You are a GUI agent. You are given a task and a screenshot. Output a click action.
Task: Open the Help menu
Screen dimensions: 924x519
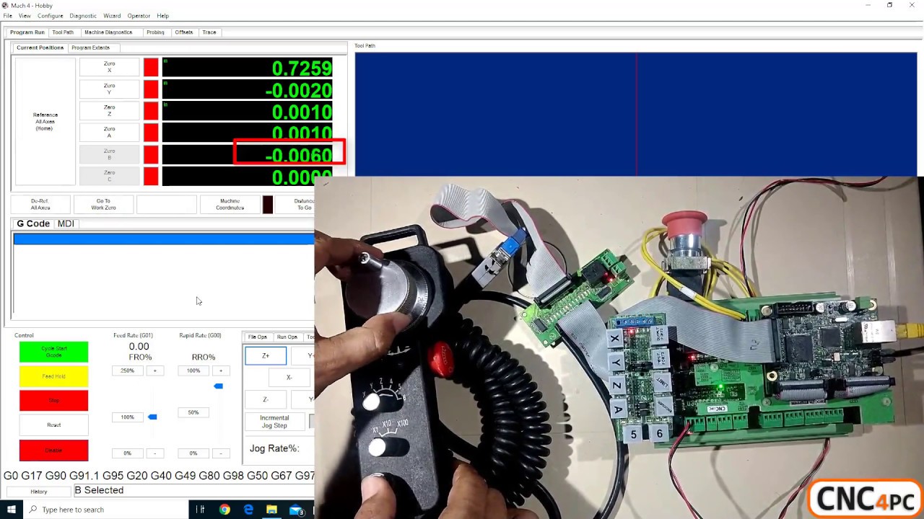coord(163,16)
